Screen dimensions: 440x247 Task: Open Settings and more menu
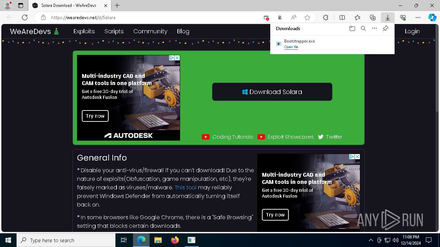418,17
